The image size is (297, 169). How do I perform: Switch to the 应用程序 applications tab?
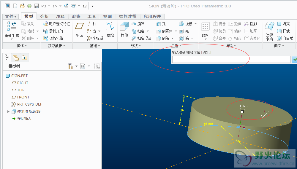[x=152, y=16]
